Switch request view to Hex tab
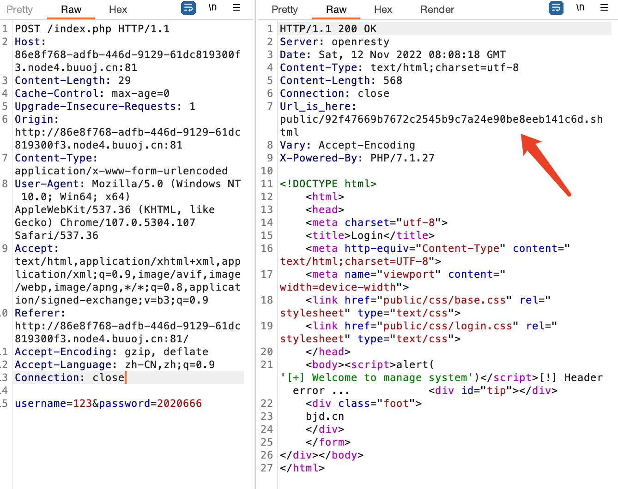The image size is (618, 489). pos(118,9)
